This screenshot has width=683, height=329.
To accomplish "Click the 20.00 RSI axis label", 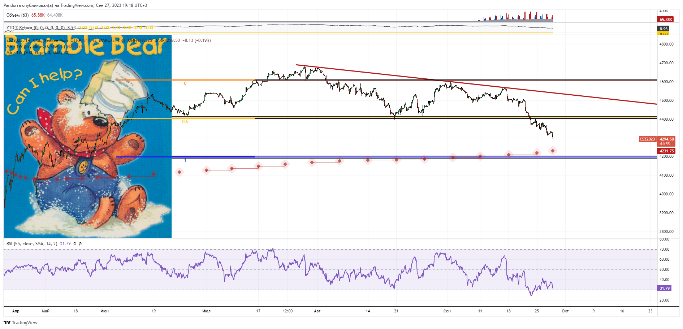I will pyautogui.click(x=664, y=300).
